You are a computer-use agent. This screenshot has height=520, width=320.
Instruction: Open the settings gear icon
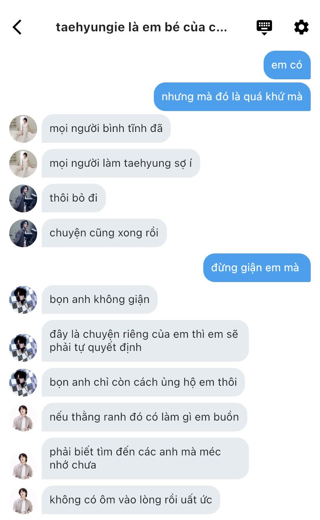(301, 27)
